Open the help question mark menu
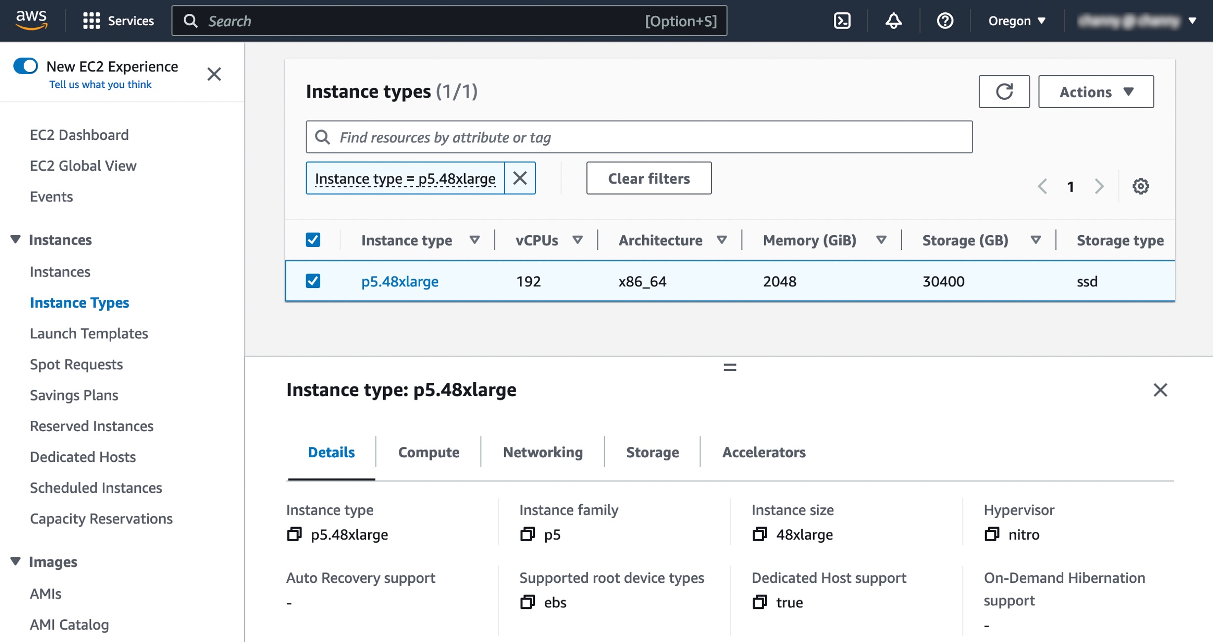 coord(945,21)
